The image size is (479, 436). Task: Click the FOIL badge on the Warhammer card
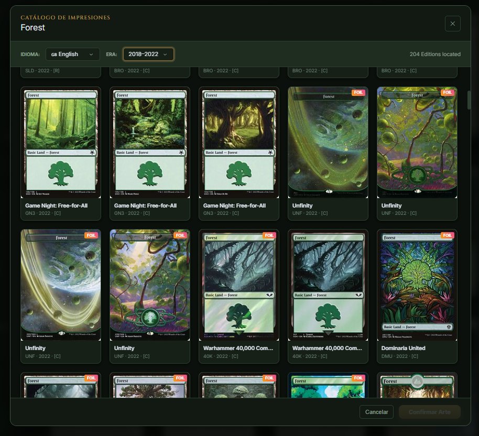[x=269, y=235]
